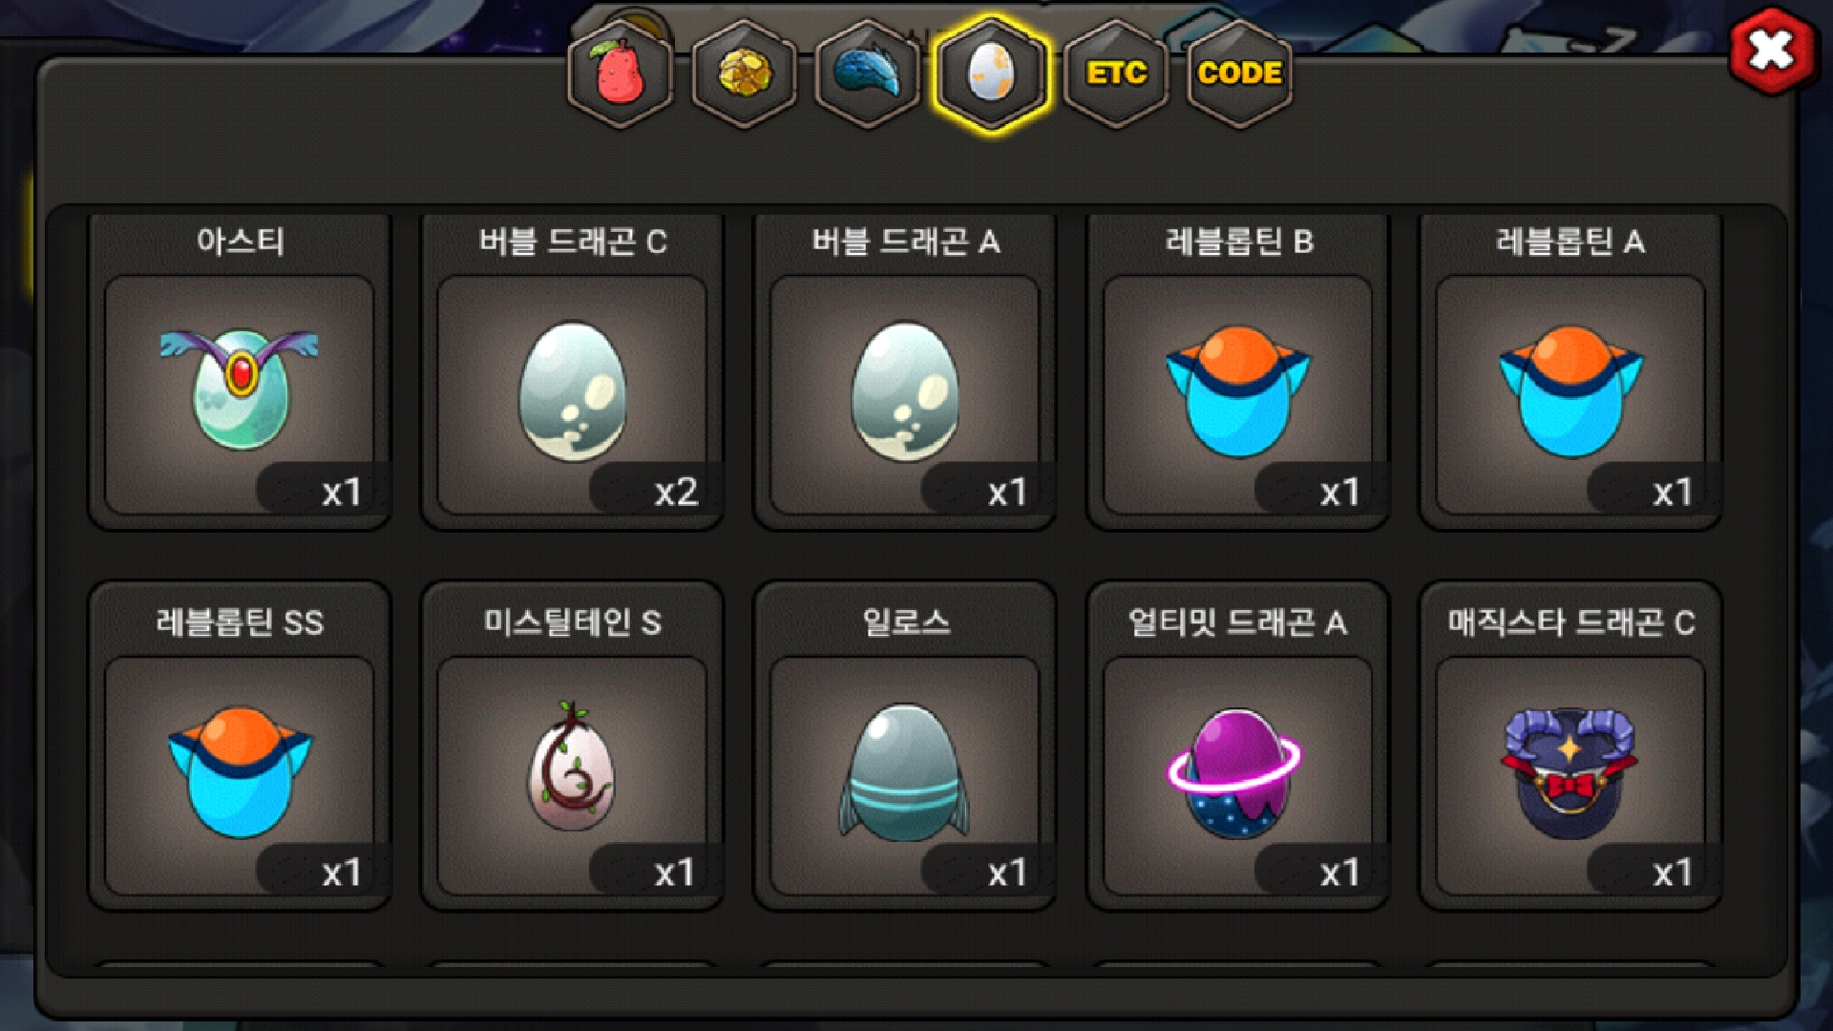Pick the 일로스 striped egg
Viewport: 1833px width, 1031px height.
(905, 775)
